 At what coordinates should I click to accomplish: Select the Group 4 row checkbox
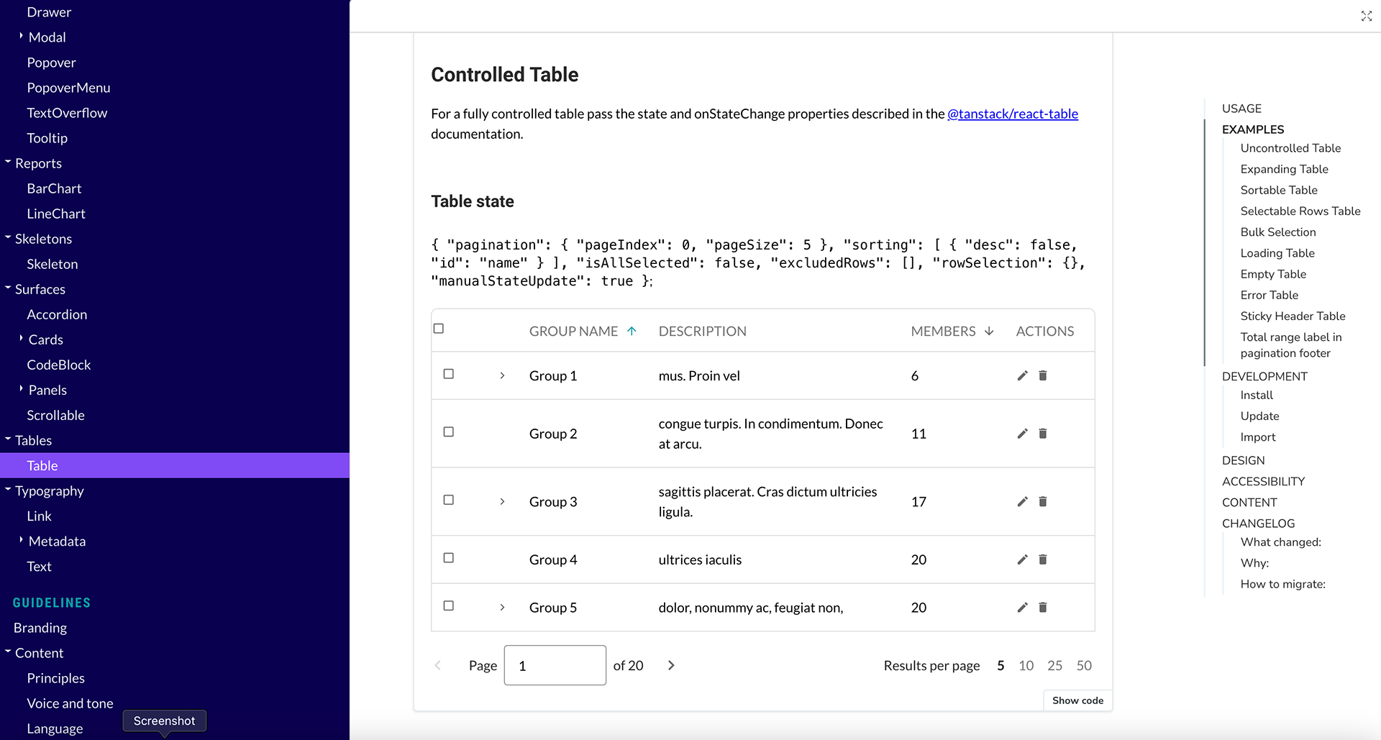449,558
